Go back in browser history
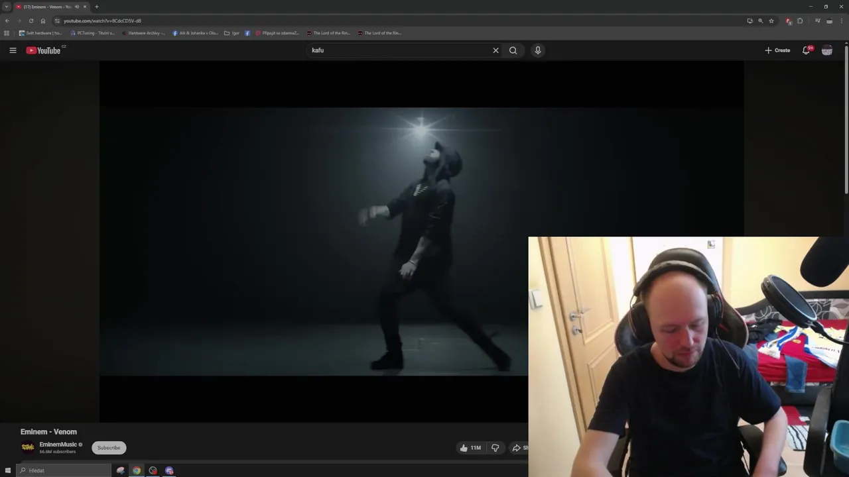 point(7,21)
